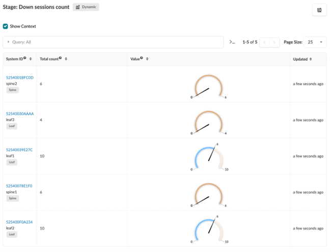Click the Stage: Down sessions count heading

pyautogui.click(x=36, y=7)
